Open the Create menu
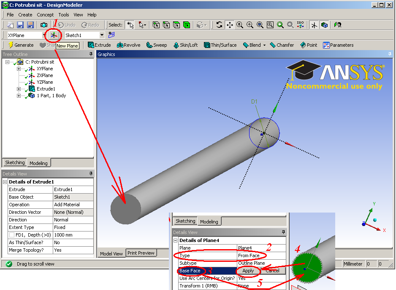The width and height of the screenshot is (396, 290). [x=25, y=15]
